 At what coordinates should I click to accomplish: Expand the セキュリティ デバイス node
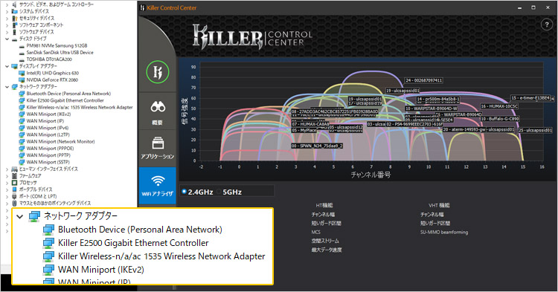click(7, 18)
